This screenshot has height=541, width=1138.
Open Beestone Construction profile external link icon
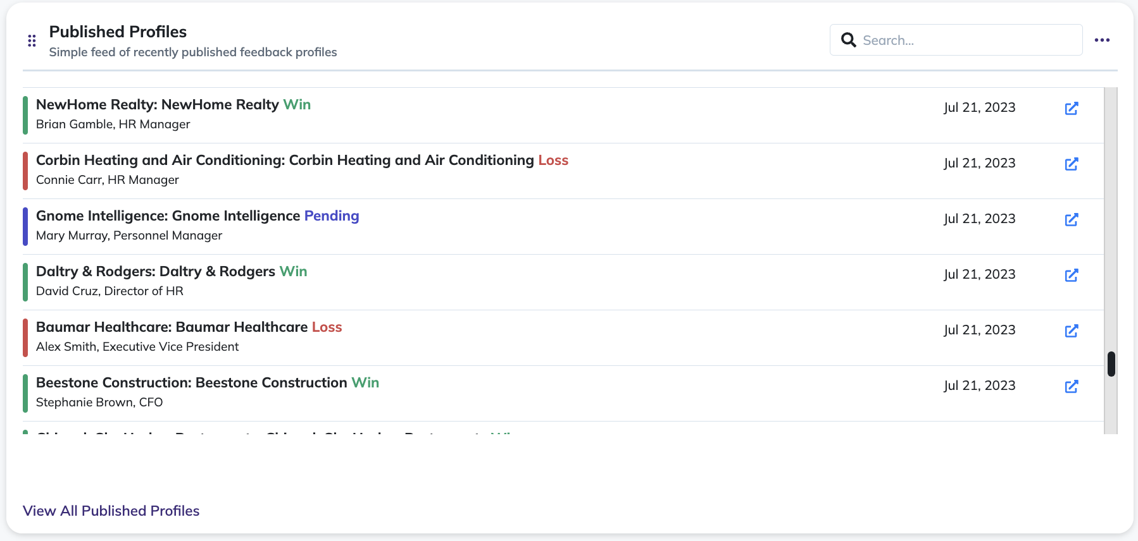point(1071,387)
